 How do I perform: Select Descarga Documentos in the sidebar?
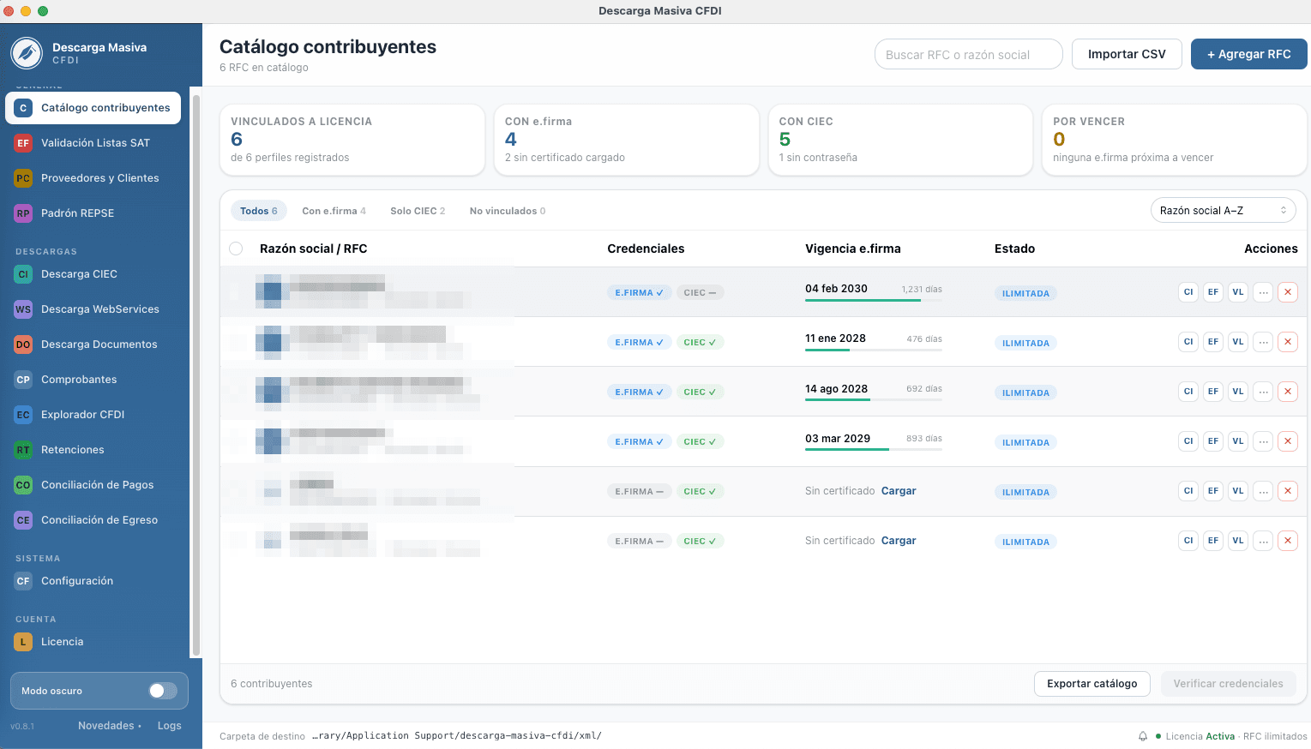(93, 345)
